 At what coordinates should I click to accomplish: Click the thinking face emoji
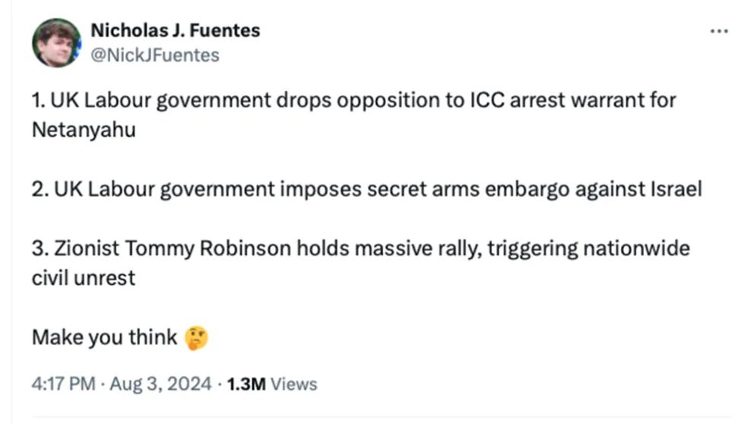[196, 337]
